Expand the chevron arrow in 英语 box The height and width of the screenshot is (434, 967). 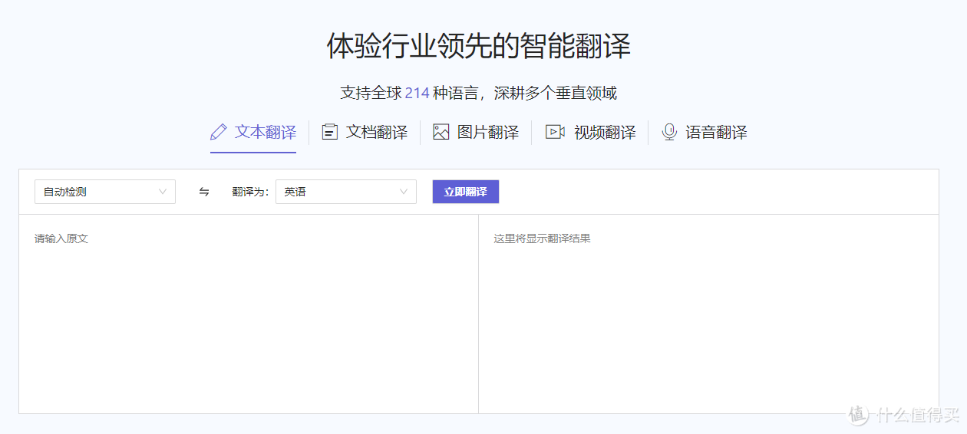point(404,192)
